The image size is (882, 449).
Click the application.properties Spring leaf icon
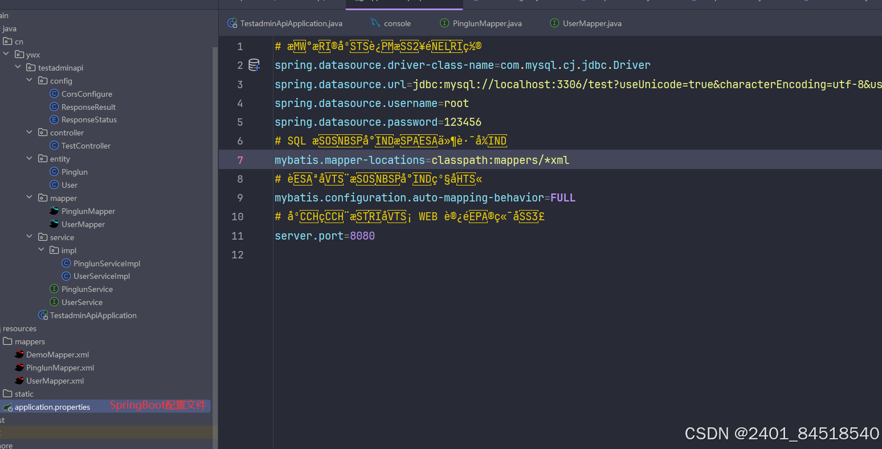(x=7, y=407)
